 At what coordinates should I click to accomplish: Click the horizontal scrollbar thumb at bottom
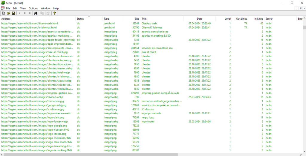click(90, 155)
